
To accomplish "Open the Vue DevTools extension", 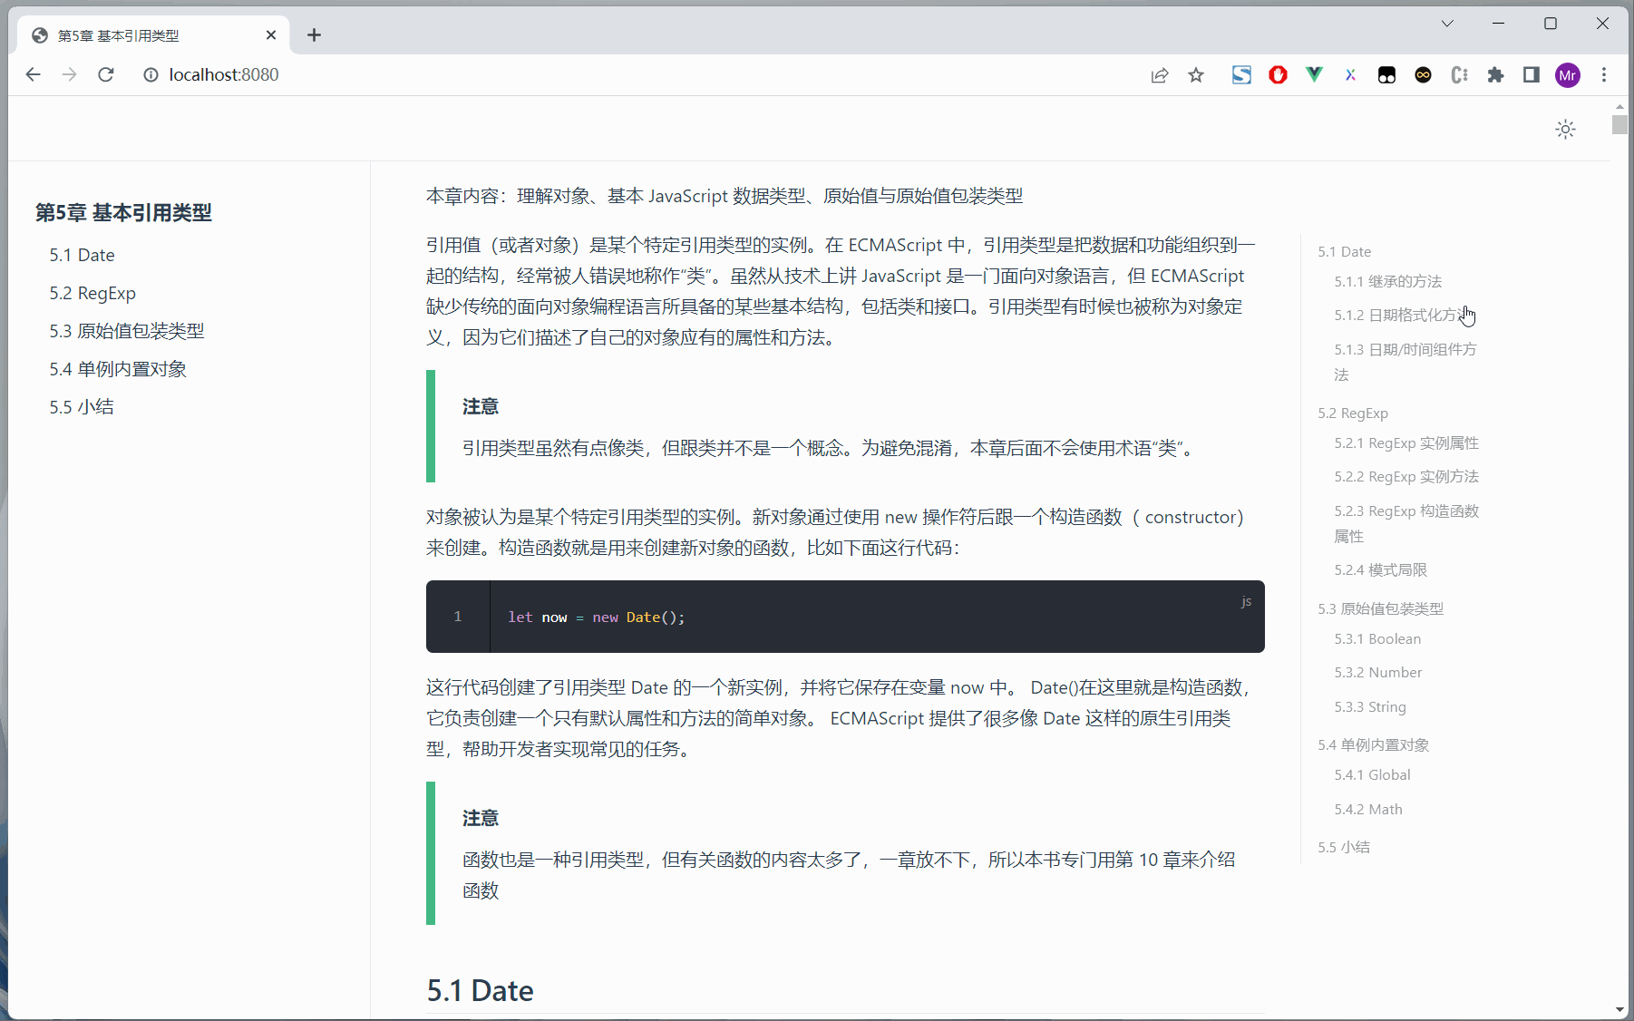I will 1314,74.
